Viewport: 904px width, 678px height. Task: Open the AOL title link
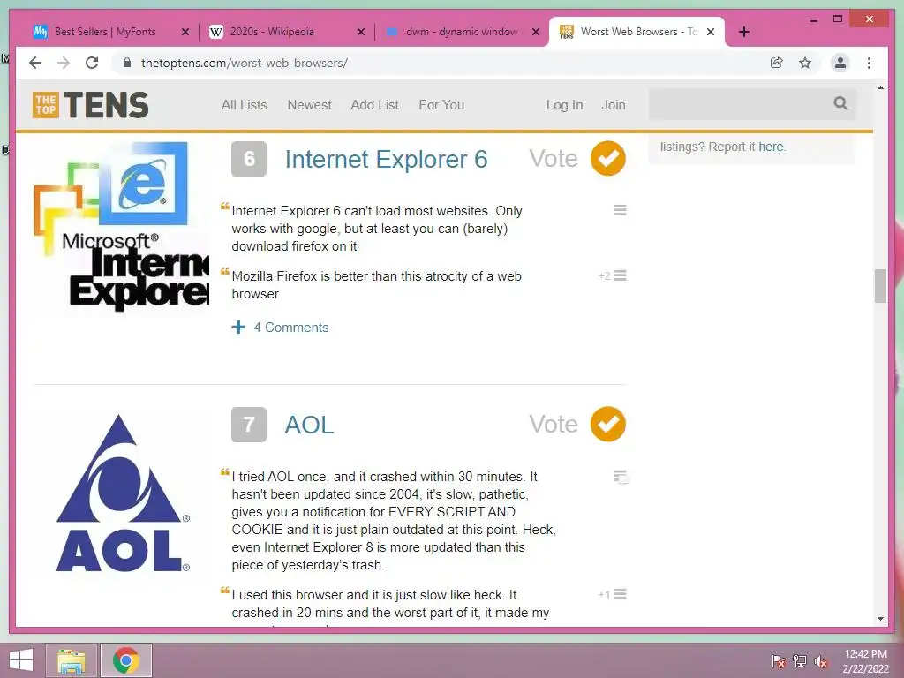309,425
